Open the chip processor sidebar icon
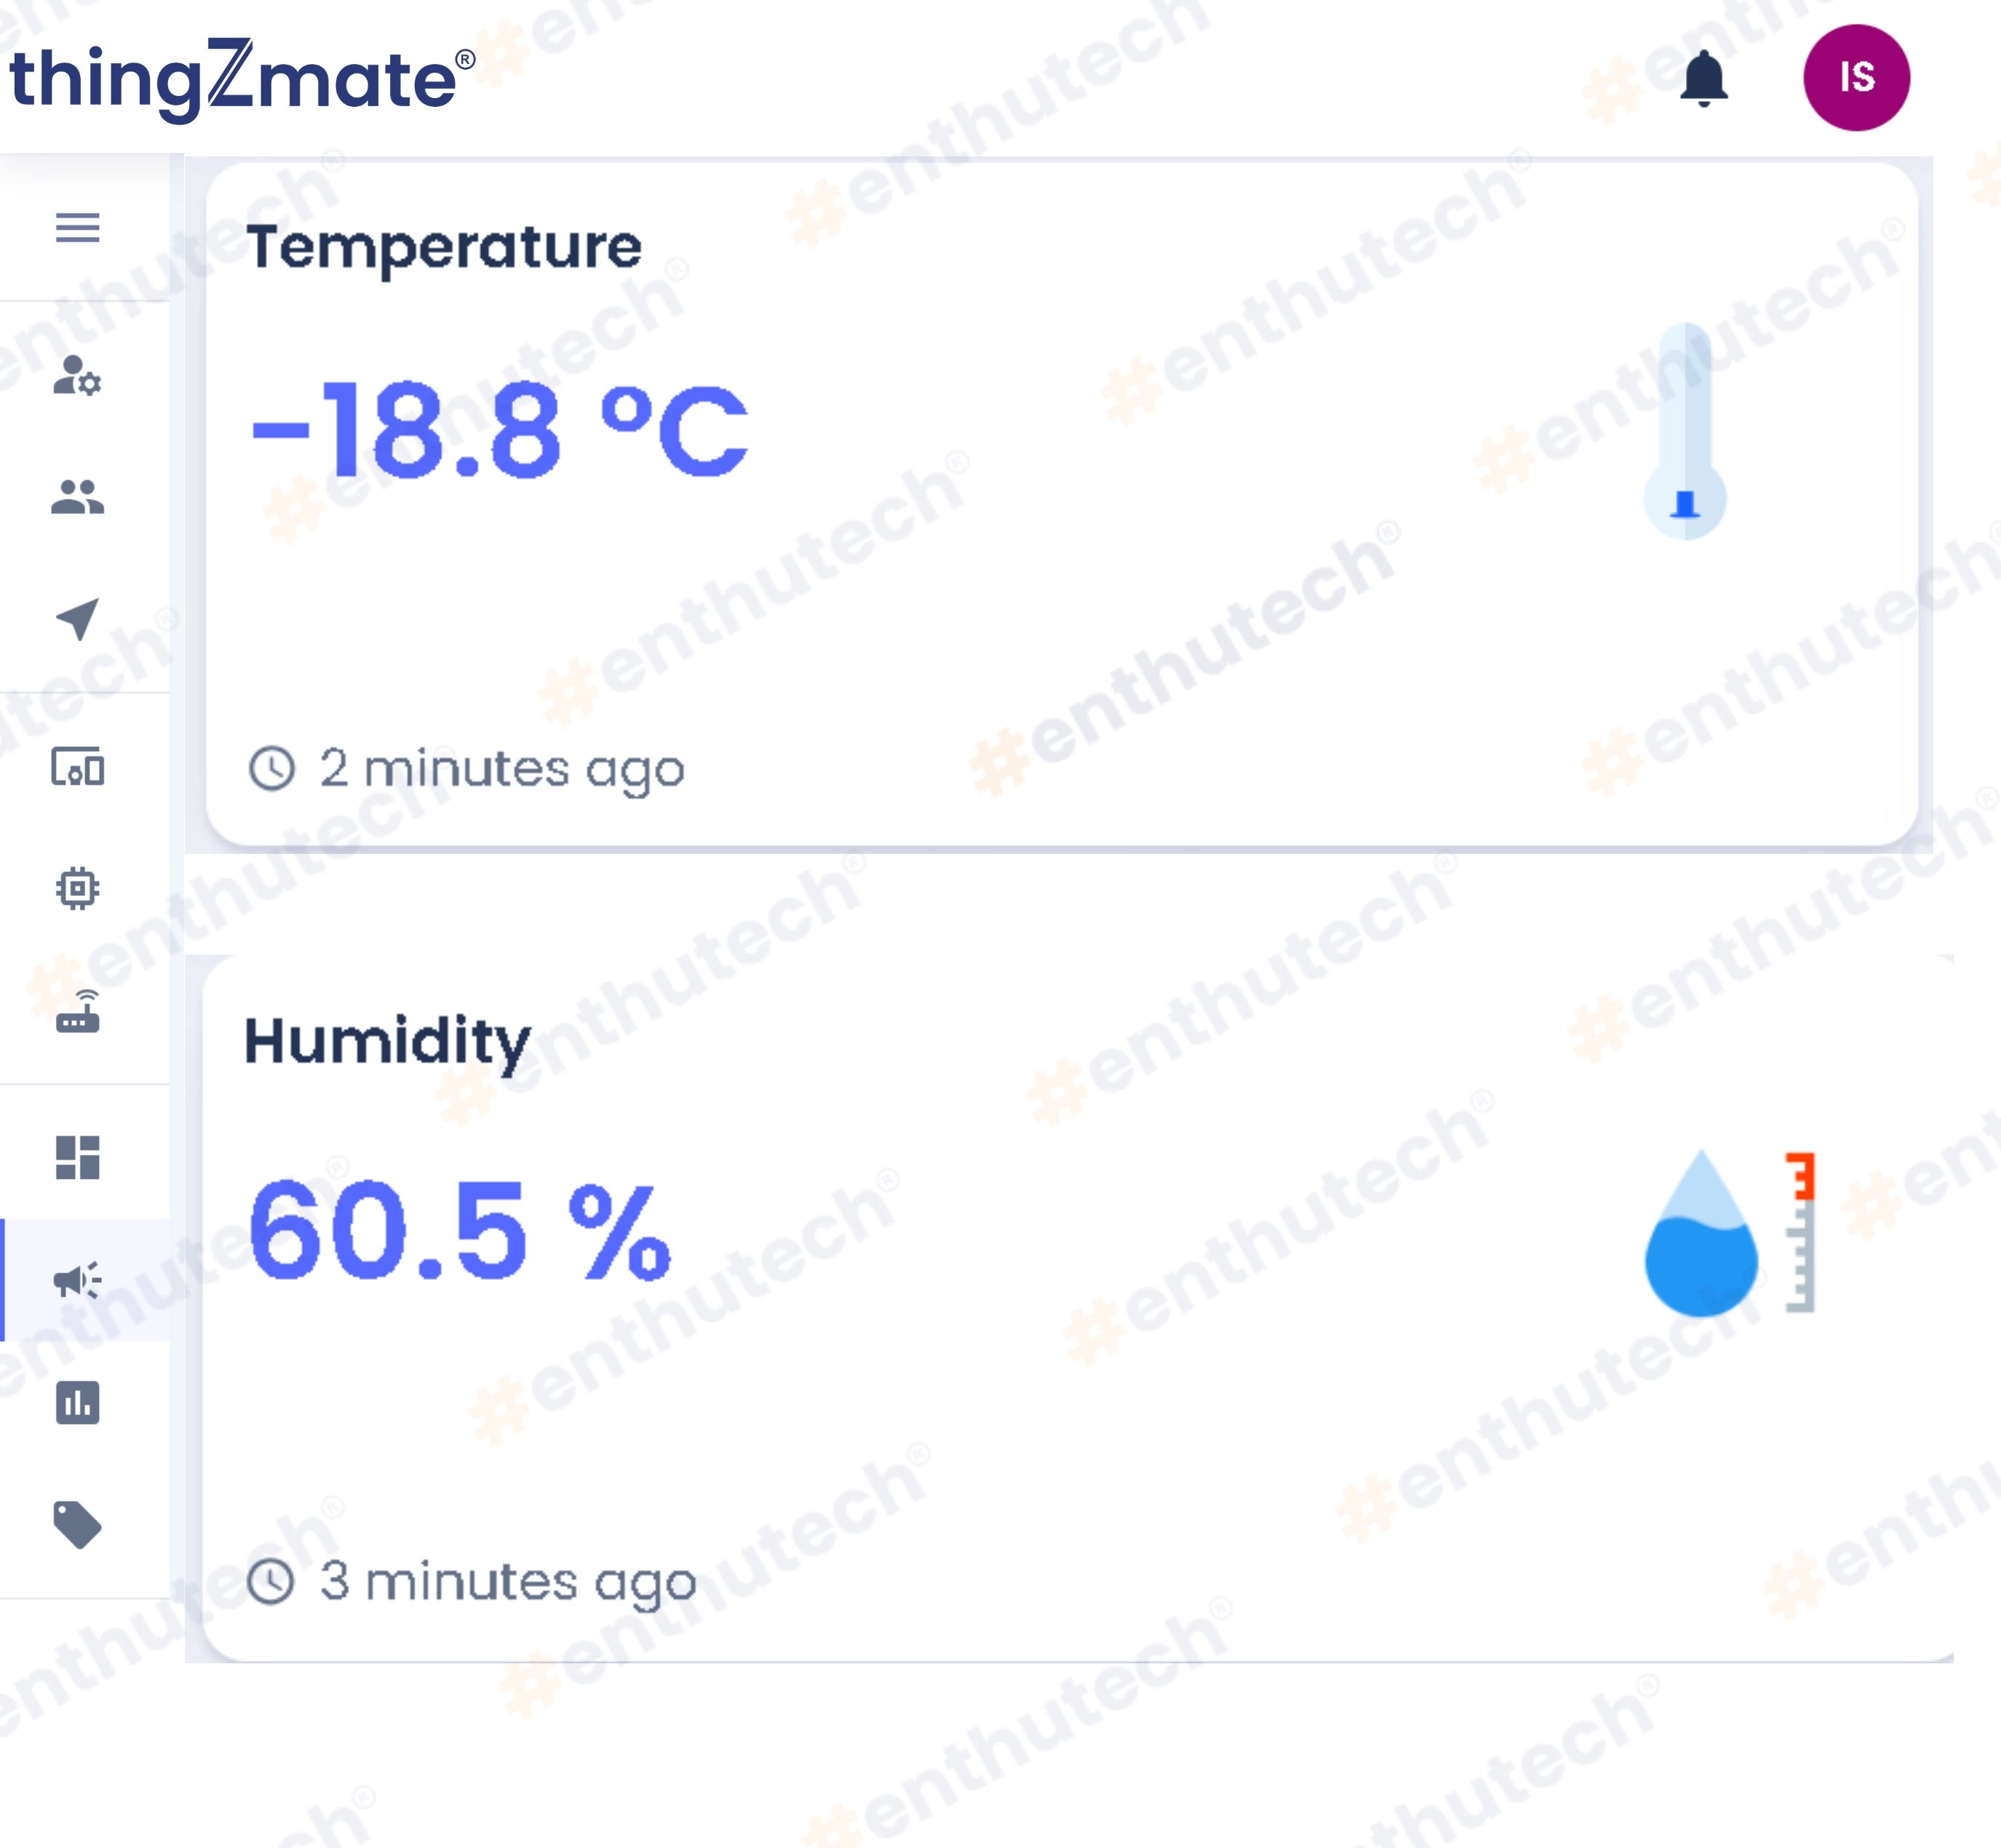This screenshot has width=2001, height=1848. pos(77,888)
